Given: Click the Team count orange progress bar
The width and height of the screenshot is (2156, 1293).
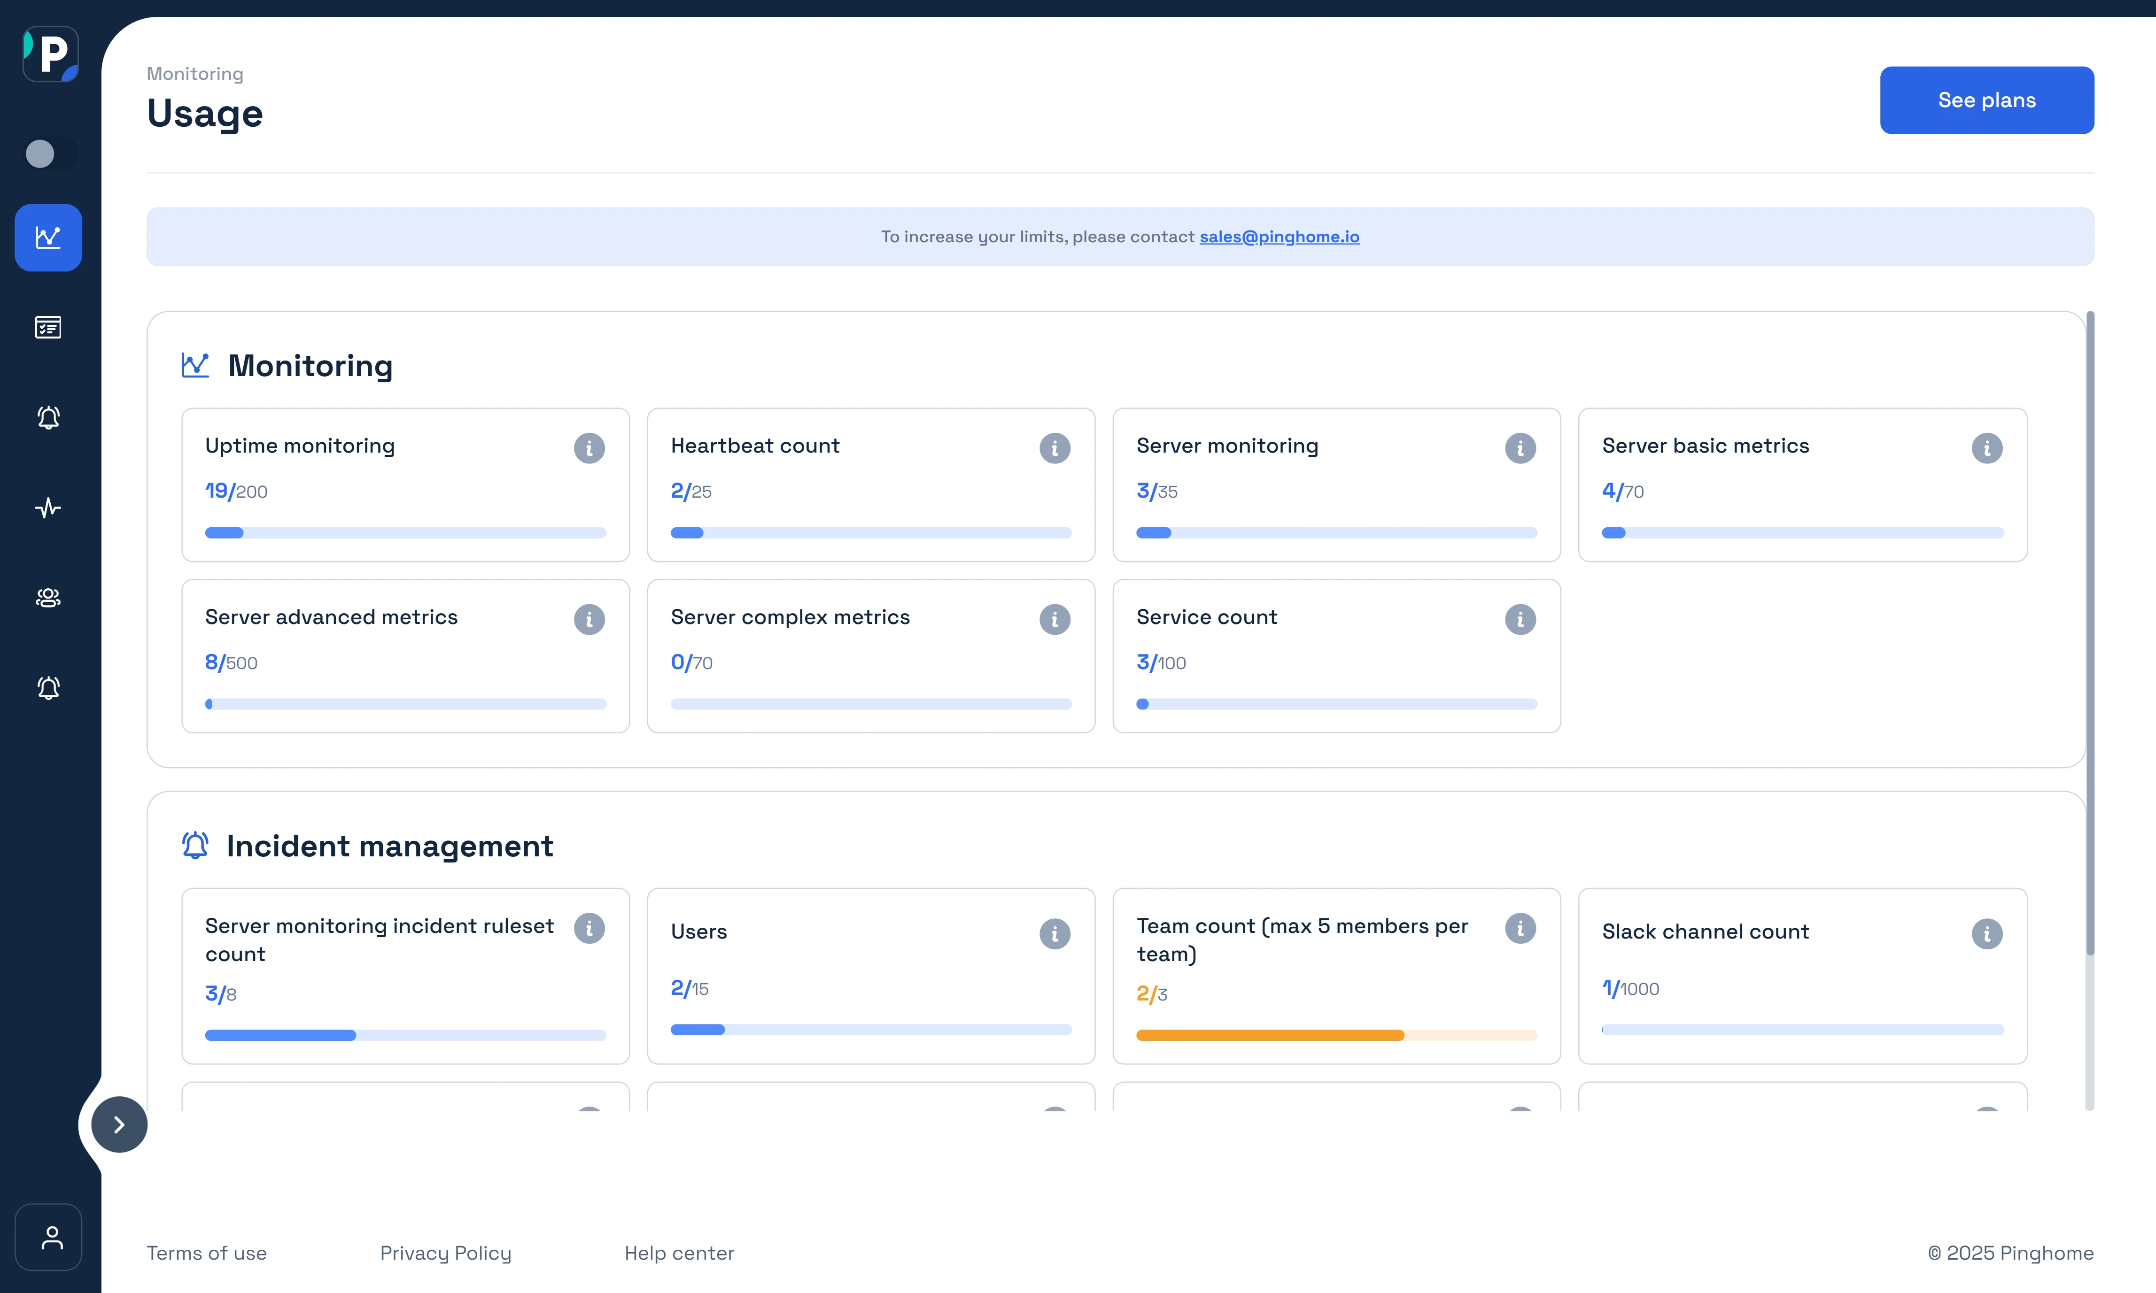Looking at the screenshot, I should tap(1269, 1035).
